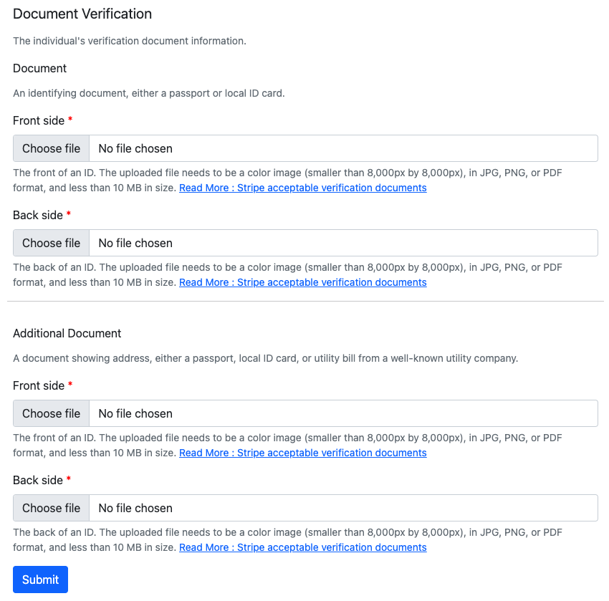Click Choose file for Document back side

coord(52,243)
